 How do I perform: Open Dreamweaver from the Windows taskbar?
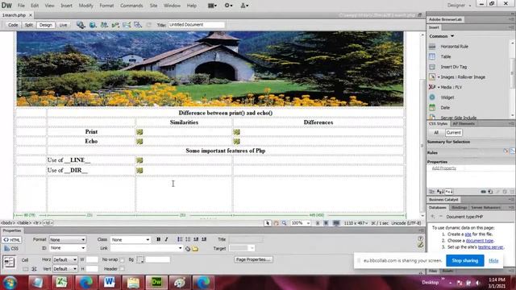(156, 282)
